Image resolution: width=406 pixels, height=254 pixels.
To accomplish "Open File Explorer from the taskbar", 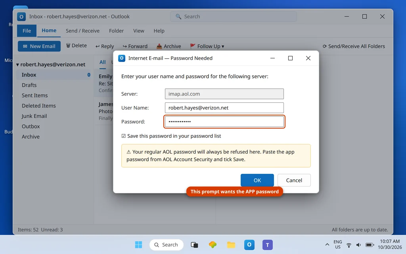I will tap(231, 244).
